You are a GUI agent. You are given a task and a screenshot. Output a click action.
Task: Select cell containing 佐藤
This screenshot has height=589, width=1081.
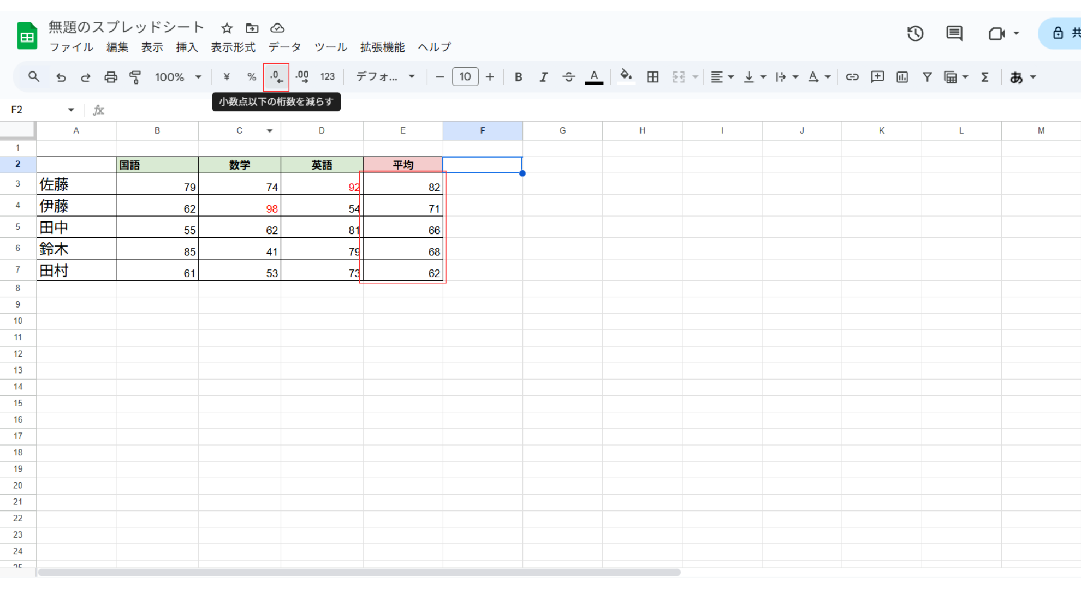(x=76, y=184)
